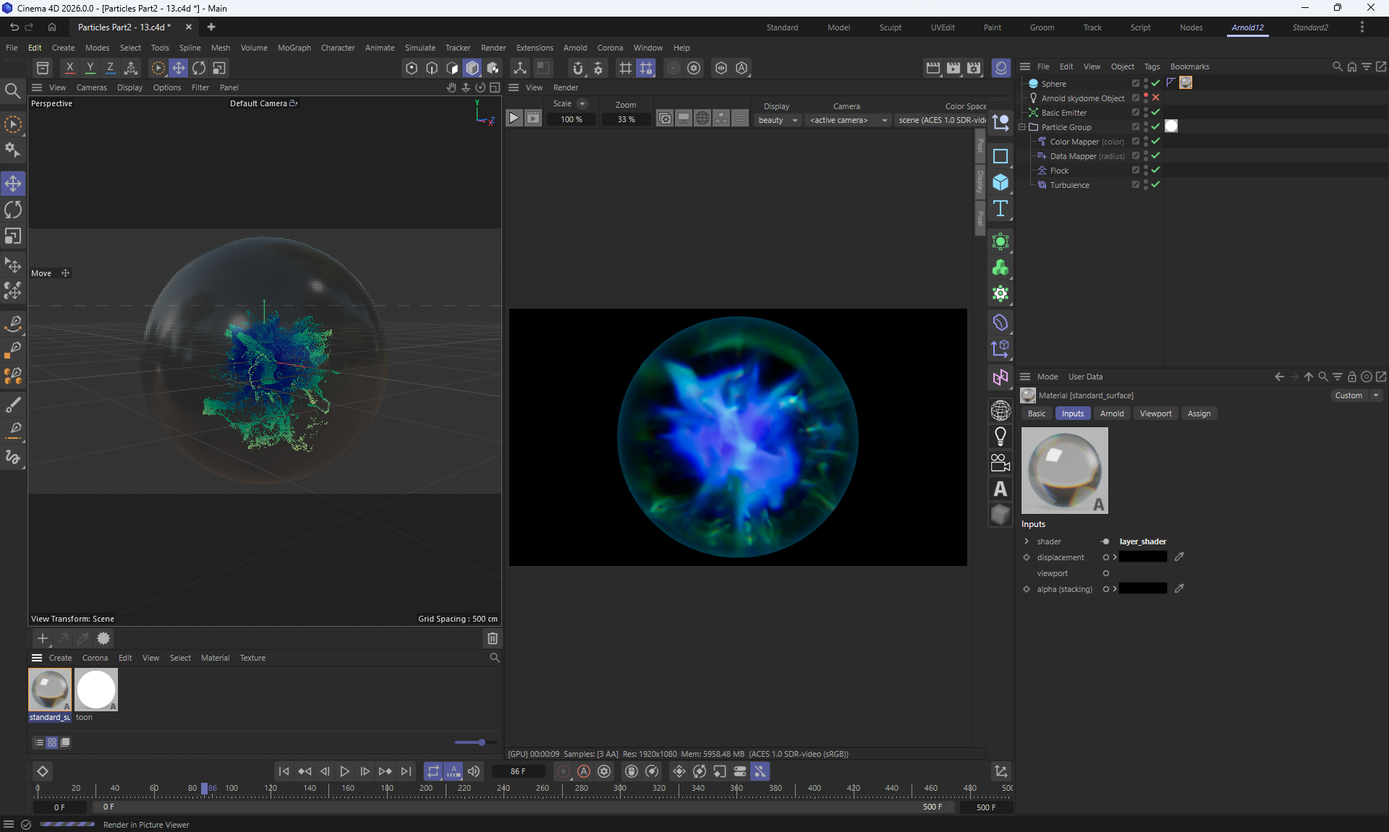The image size is (1389, 832).
Task: Click the Light object icon
Action: pyautogui.click(x=1001, y=436)
